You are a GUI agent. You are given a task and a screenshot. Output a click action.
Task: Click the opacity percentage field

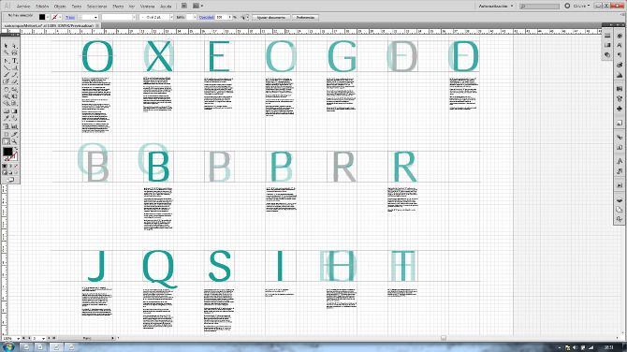[x=222, y=17]
